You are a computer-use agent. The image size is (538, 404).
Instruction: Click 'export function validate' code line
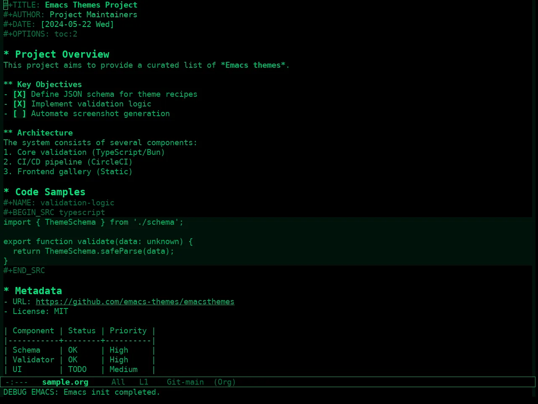pos(98,242)
